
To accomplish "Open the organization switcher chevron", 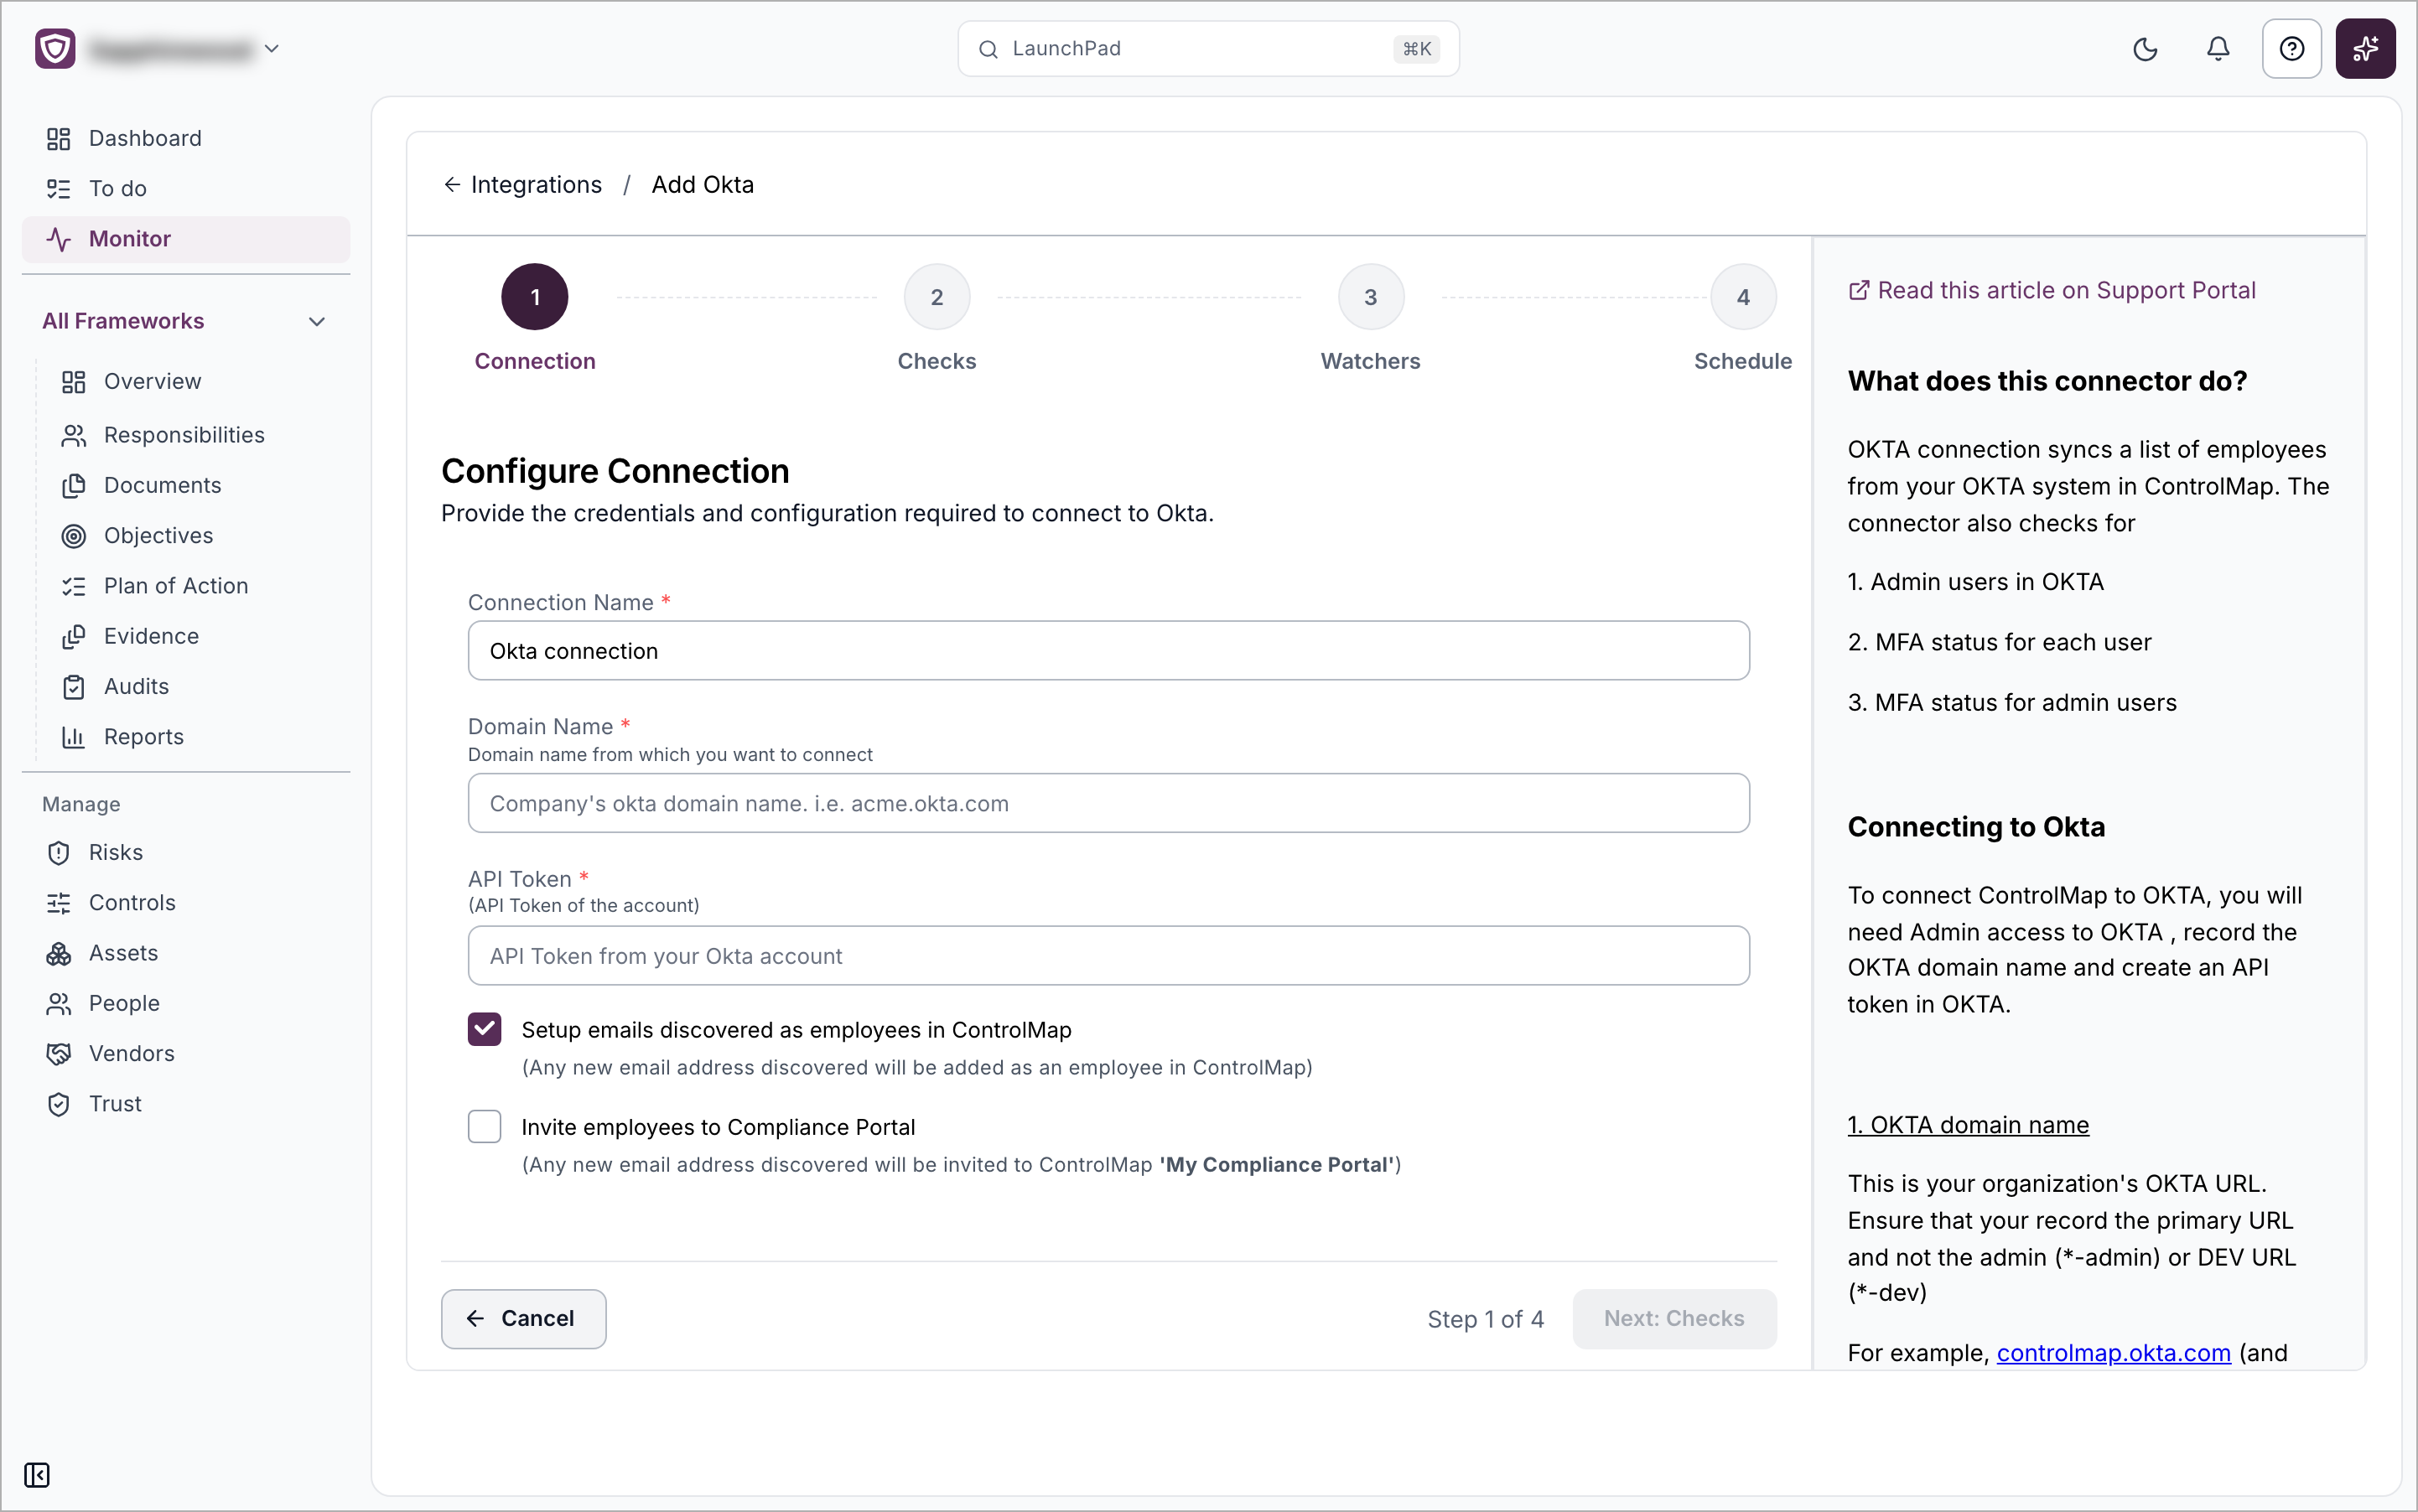I will tap(271, 48).
